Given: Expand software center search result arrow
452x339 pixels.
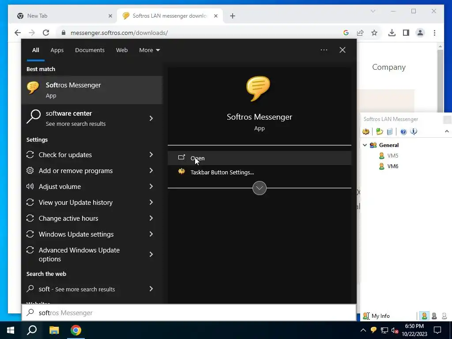Looking at the screenshot, I should coord(151,118).
